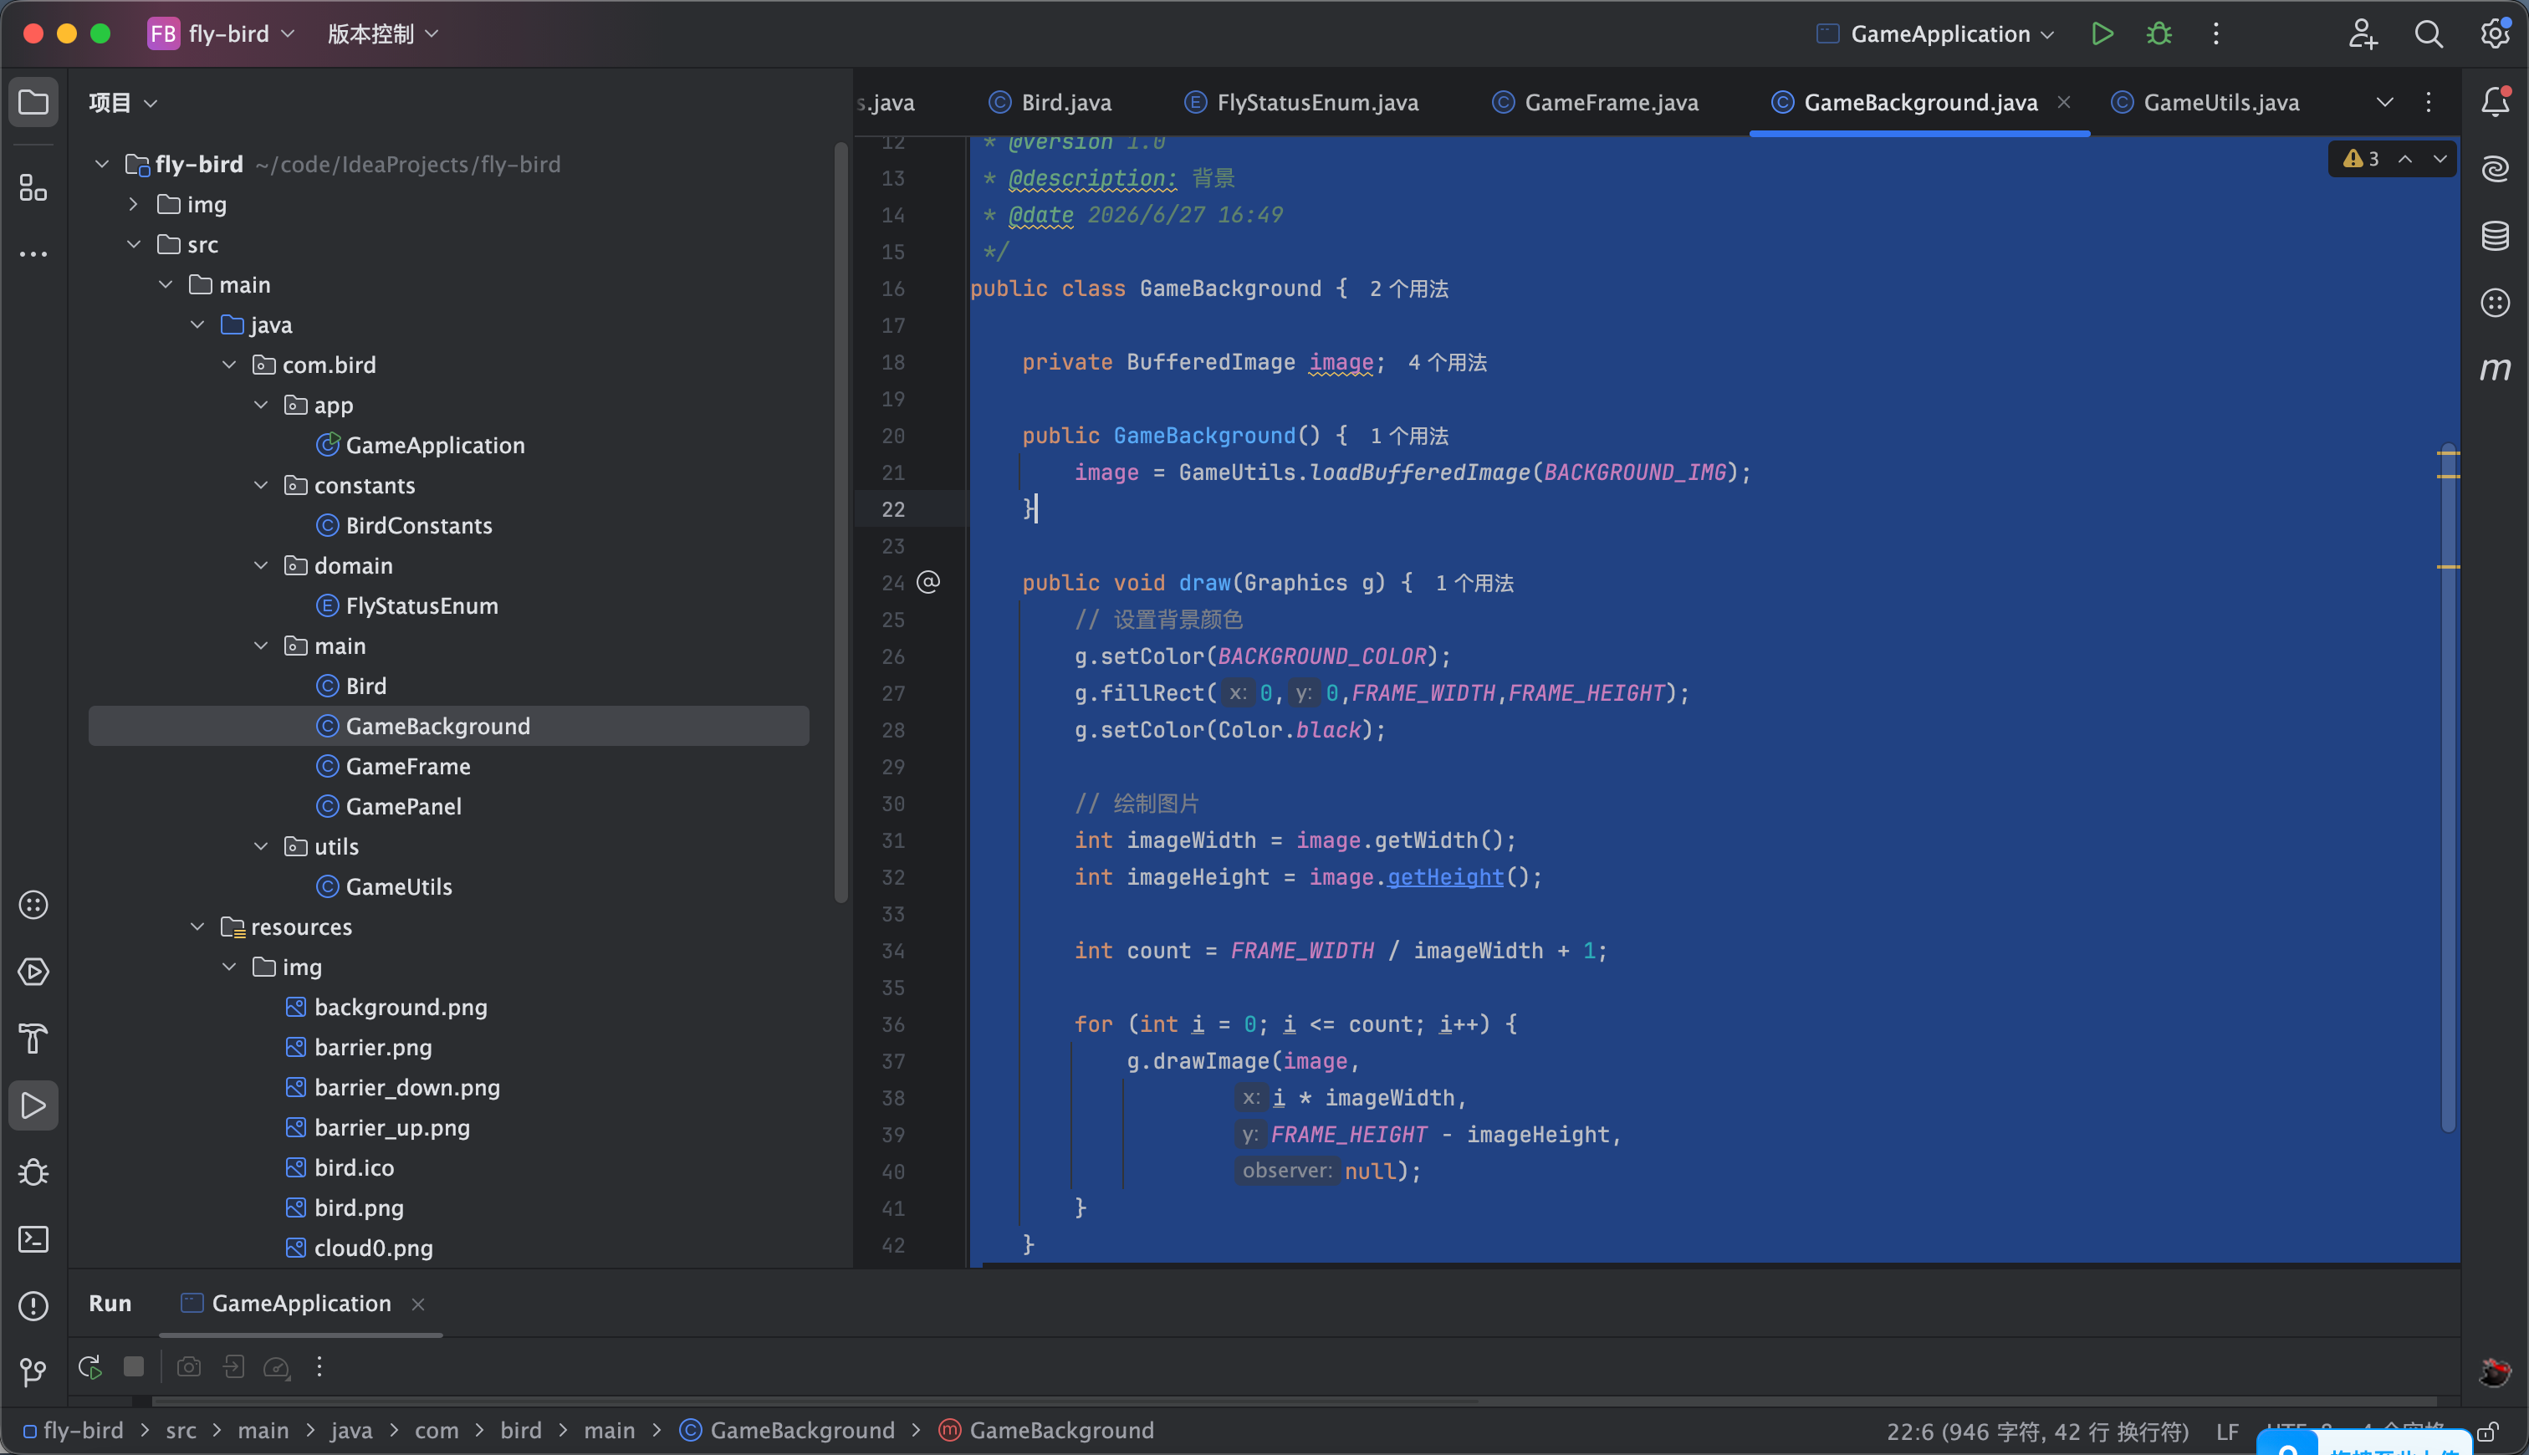
Task: Open Terminal tool window icon
Action: point(33,1239)
